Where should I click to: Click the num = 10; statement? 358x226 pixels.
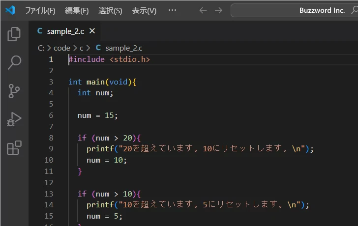pyautogui.click(x=107, y=160)
